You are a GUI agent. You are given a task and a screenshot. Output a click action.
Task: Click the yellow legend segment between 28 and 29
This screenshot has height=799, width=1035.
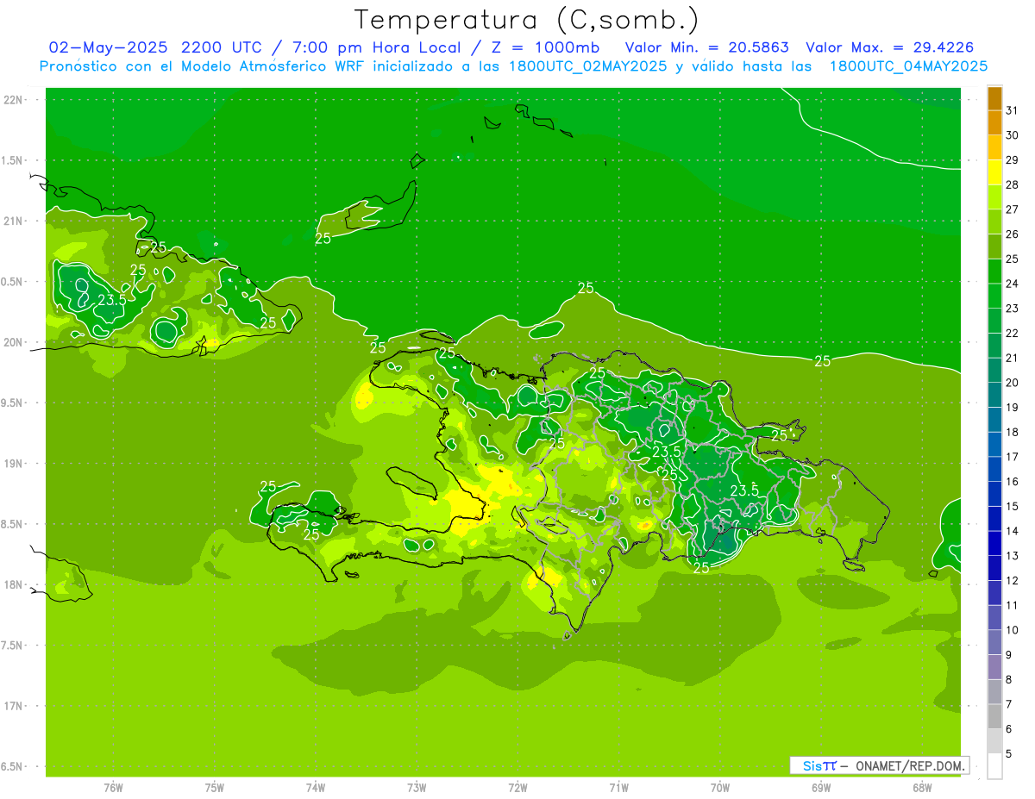click(x=994, y=172)
